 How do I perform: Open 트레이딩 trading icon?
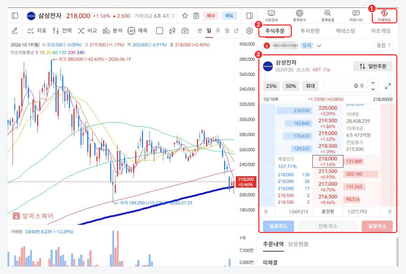click(384, 16)
